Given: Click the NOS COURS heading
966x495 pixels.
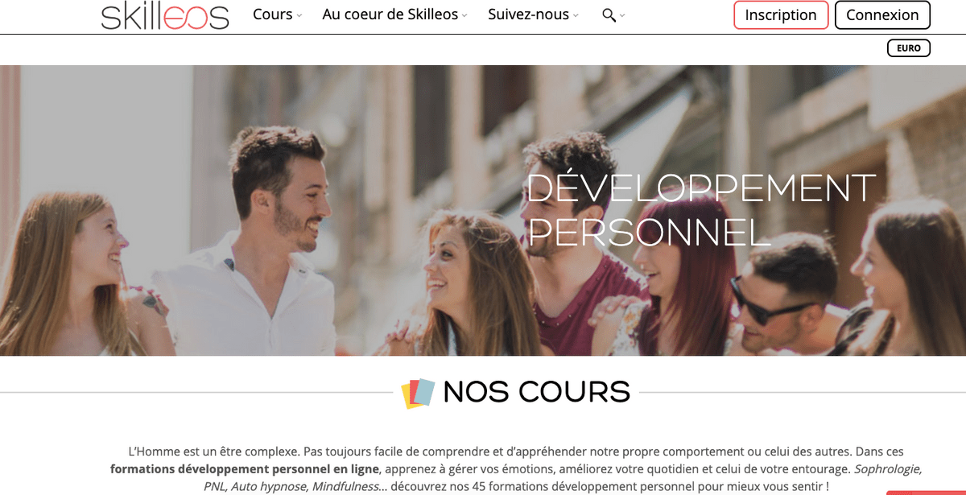Looking at the screenshot, I should click(536, 392).
